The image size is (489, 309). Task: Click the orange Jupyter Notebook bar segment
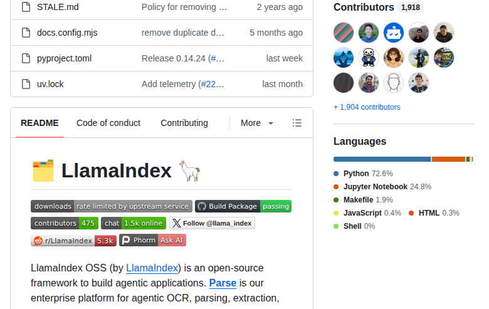click(448, 159)
